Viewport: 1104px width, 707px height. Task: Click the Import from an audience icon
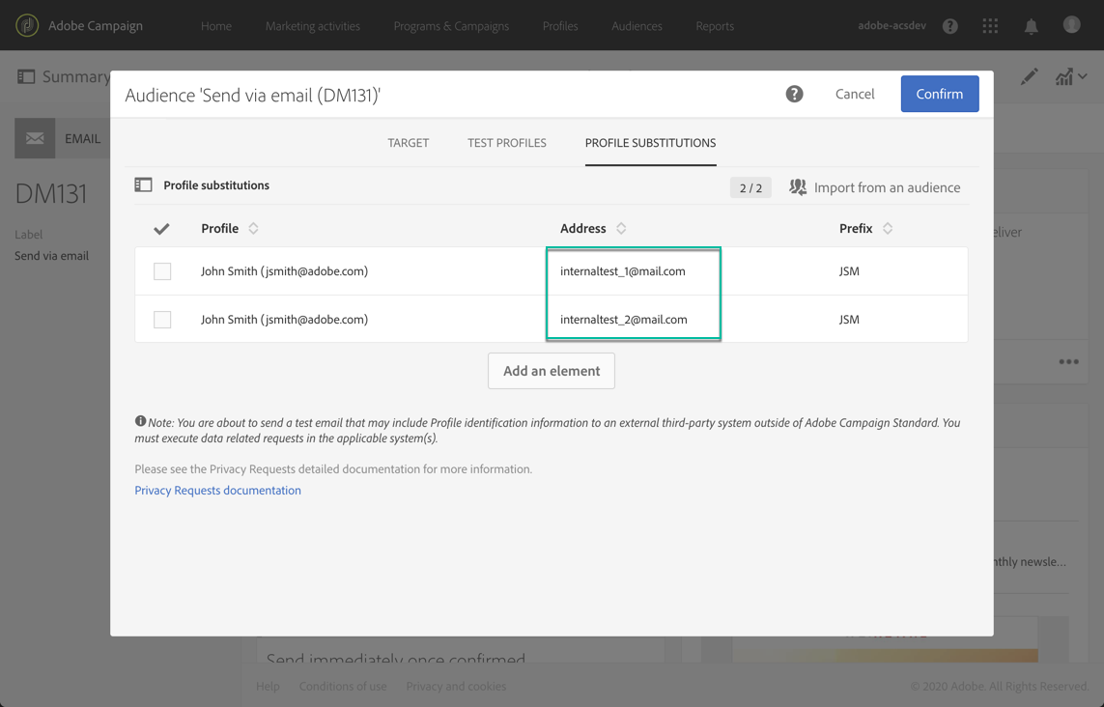tap(798, 187)
